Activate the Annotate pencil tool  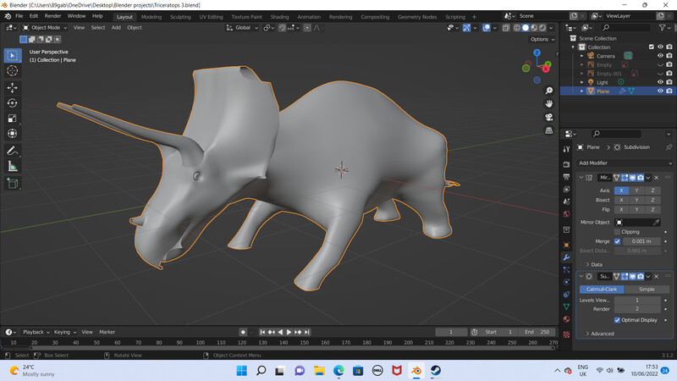[x=13, y=151]
